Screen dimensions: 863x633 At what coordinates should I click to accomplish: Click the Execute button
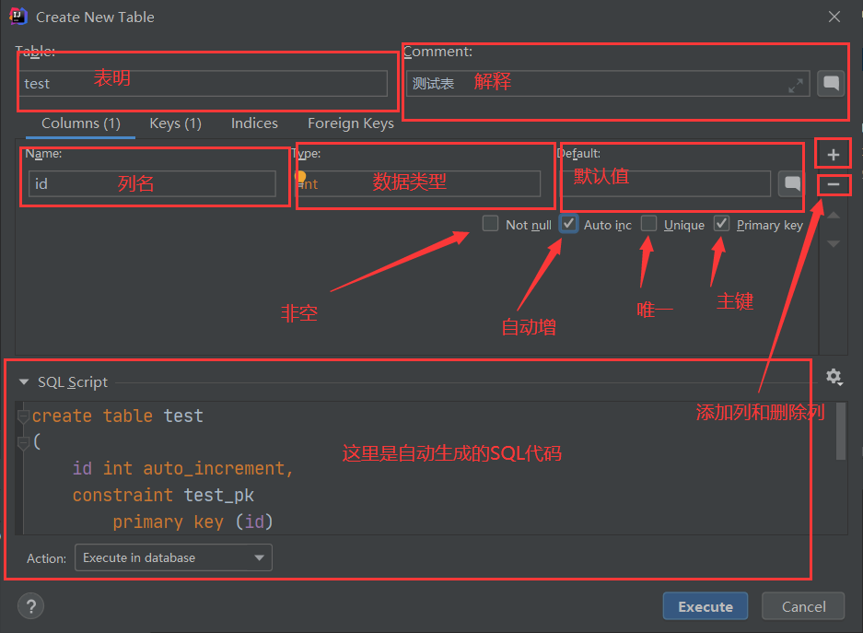coord(705,606)
